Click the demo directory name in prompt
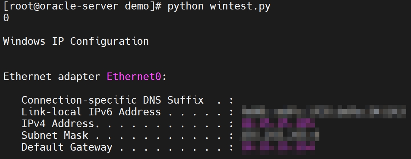This screenshot has width=411, height=159. pyautogui.click(x=137, y=7)
